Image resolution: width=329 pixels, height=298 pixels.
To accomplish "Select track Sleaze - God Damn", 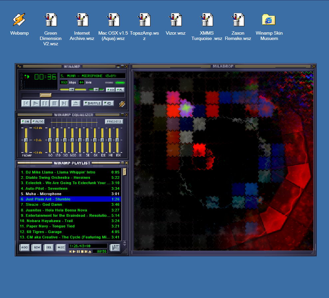I will (x=44, y=204).
